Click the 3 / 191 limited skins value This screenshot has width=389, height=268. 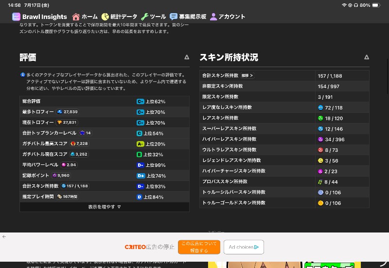[x=325, y=97]
